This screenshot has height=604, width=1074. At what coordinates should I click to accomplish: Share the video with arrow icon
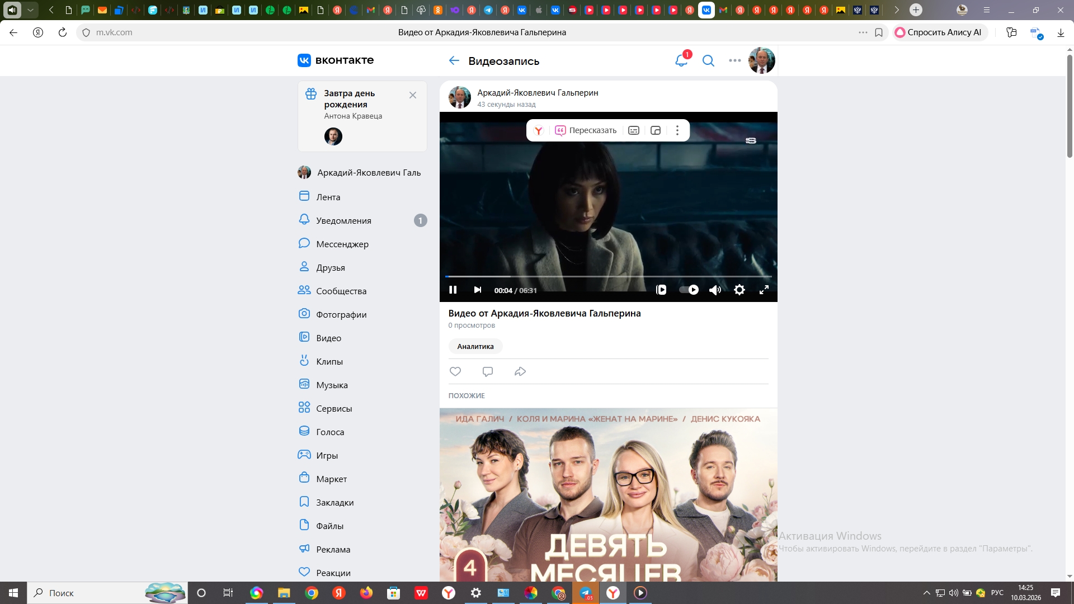point(520,371)
